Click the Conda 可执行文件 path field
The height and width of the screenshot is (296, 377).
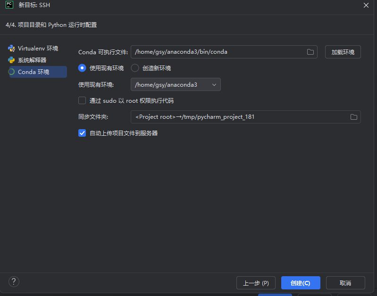[224, 52]
